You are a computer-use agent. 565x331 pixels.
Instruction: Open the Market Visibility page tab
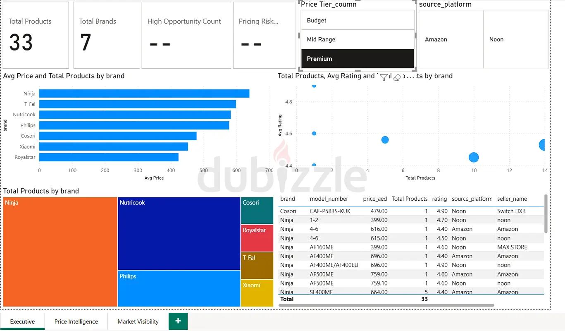point(138,321)
